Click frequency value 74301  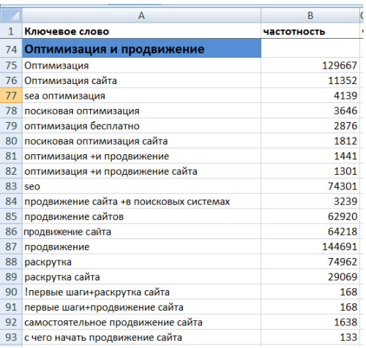(x=343, y=186)
